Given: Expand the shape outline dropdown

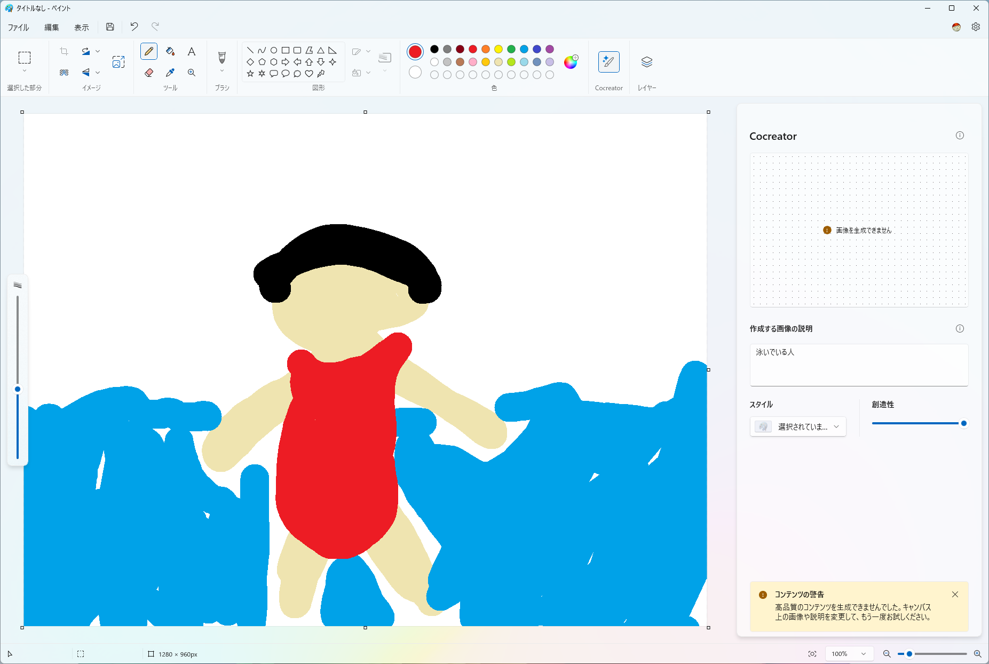Looking at the screenshot, I should coord(368,51).
